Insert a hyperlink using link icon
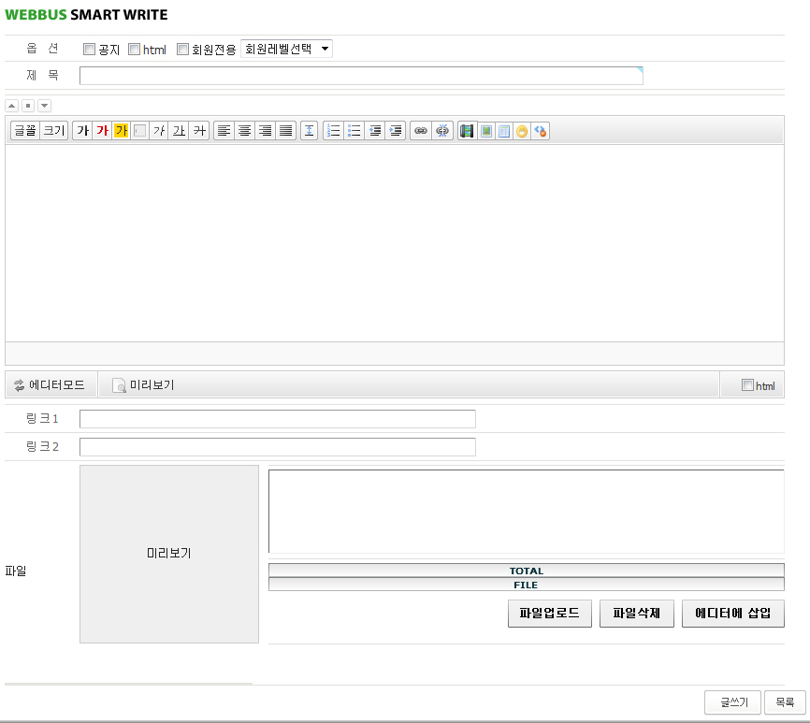The height and width of the screenshot is (723, 810). click(x=421, y=131)
